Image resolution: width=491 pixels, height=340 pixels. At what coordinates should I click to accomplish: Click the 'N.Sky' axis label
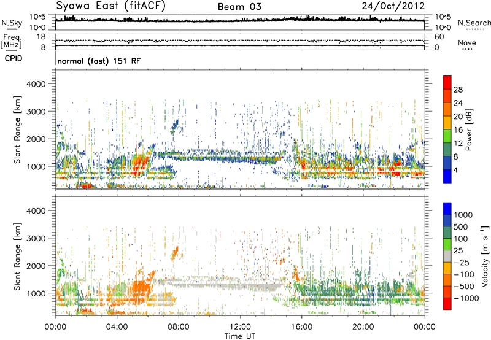pos(12,23)
